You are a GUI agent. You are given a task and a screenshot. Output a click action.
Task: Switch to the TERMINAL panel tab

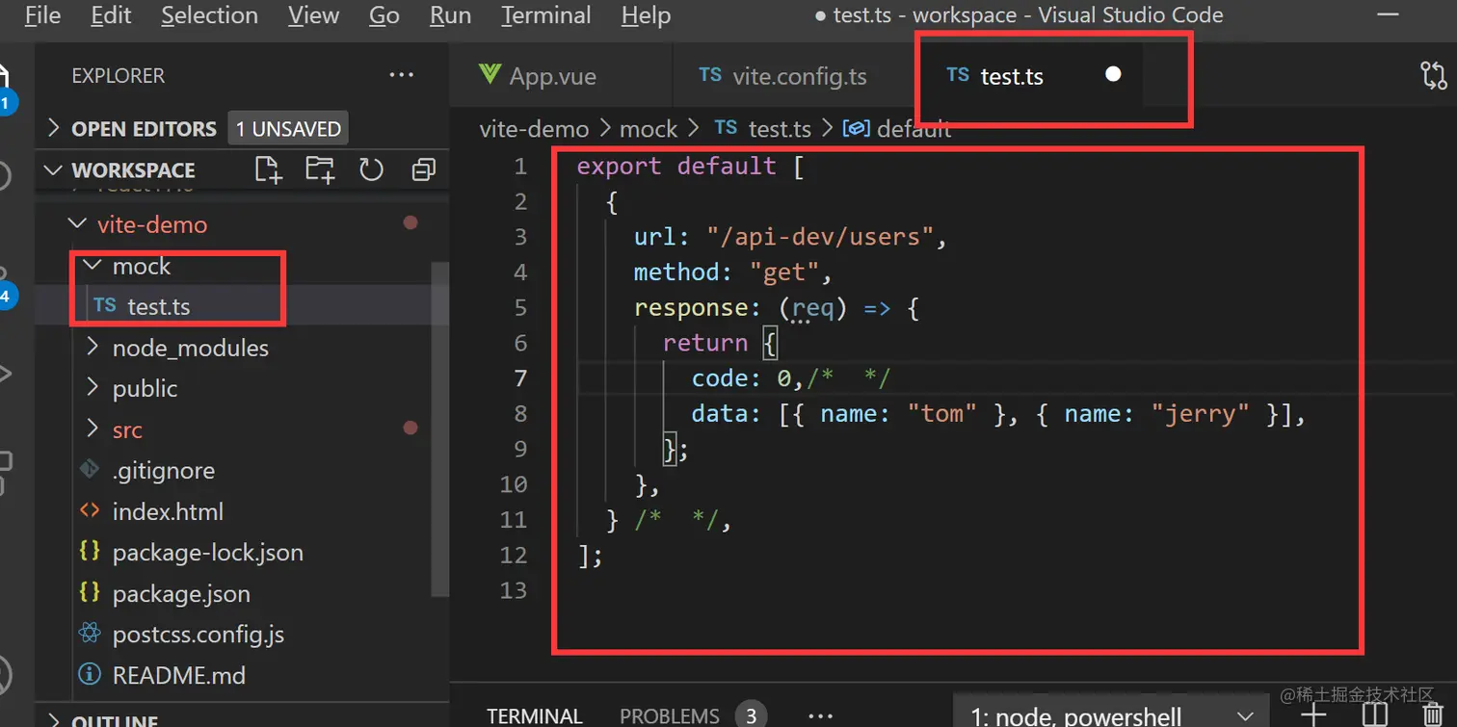535,716
